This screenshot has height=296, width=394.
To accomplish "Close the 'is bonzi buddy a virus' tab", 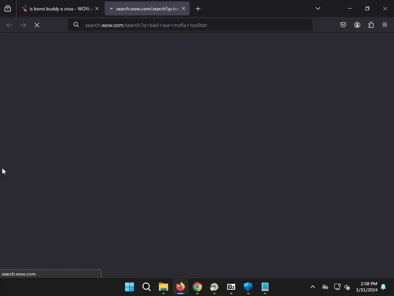I will [x=97, y=8].
